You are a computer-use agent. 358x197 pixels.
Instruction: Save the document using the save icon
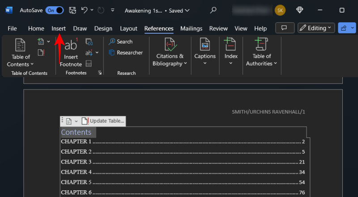coord(72,9)
